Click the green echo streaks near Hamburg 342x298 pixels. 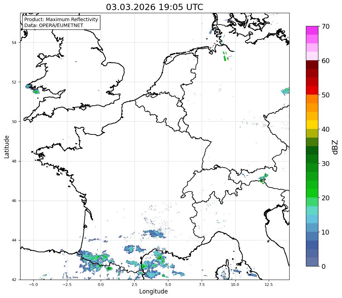(x=225, y=56)
